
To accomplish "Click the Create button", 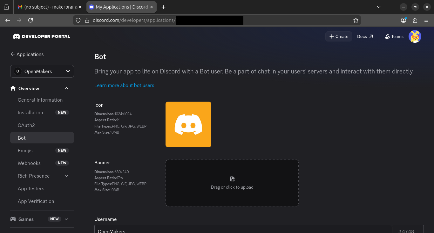I will click(338, 36).
